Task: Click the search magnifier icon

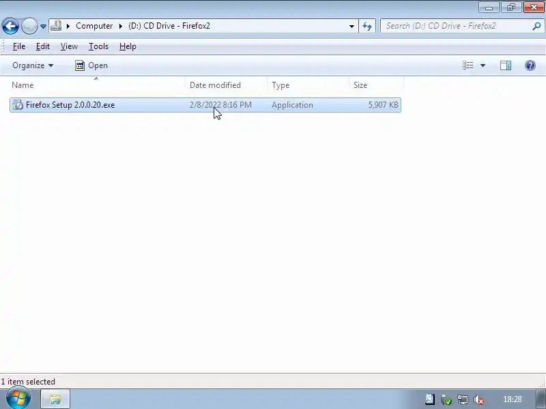Action: pos(536,26)
